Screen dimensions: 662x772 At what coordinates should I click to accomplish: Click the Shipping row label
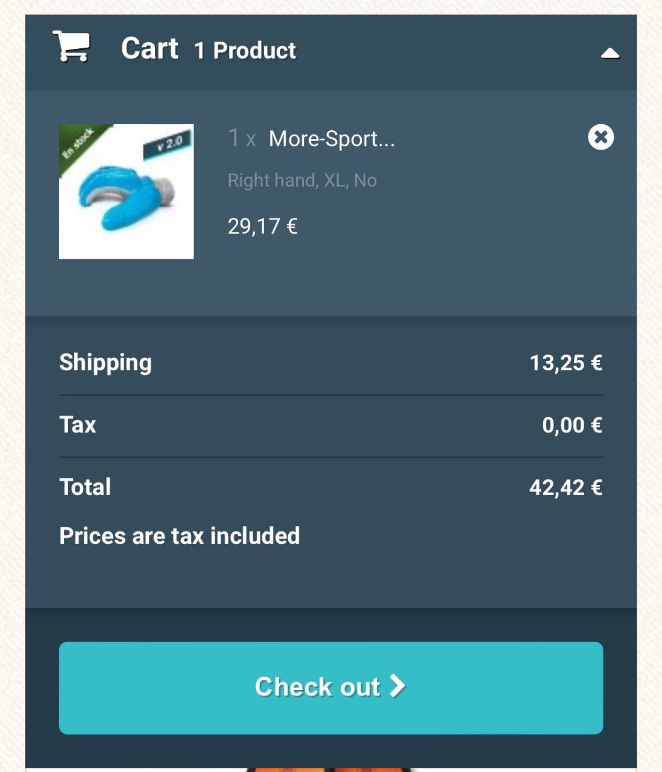106,362
